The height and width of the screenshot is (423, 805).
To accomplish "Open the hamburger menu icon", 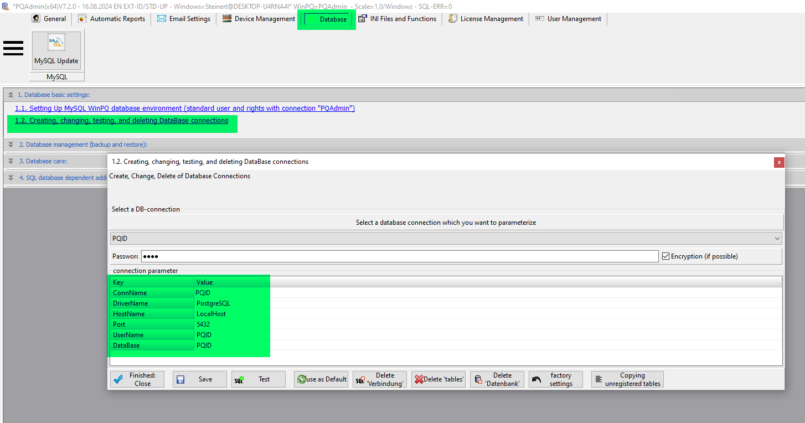I will click(13, 48).
